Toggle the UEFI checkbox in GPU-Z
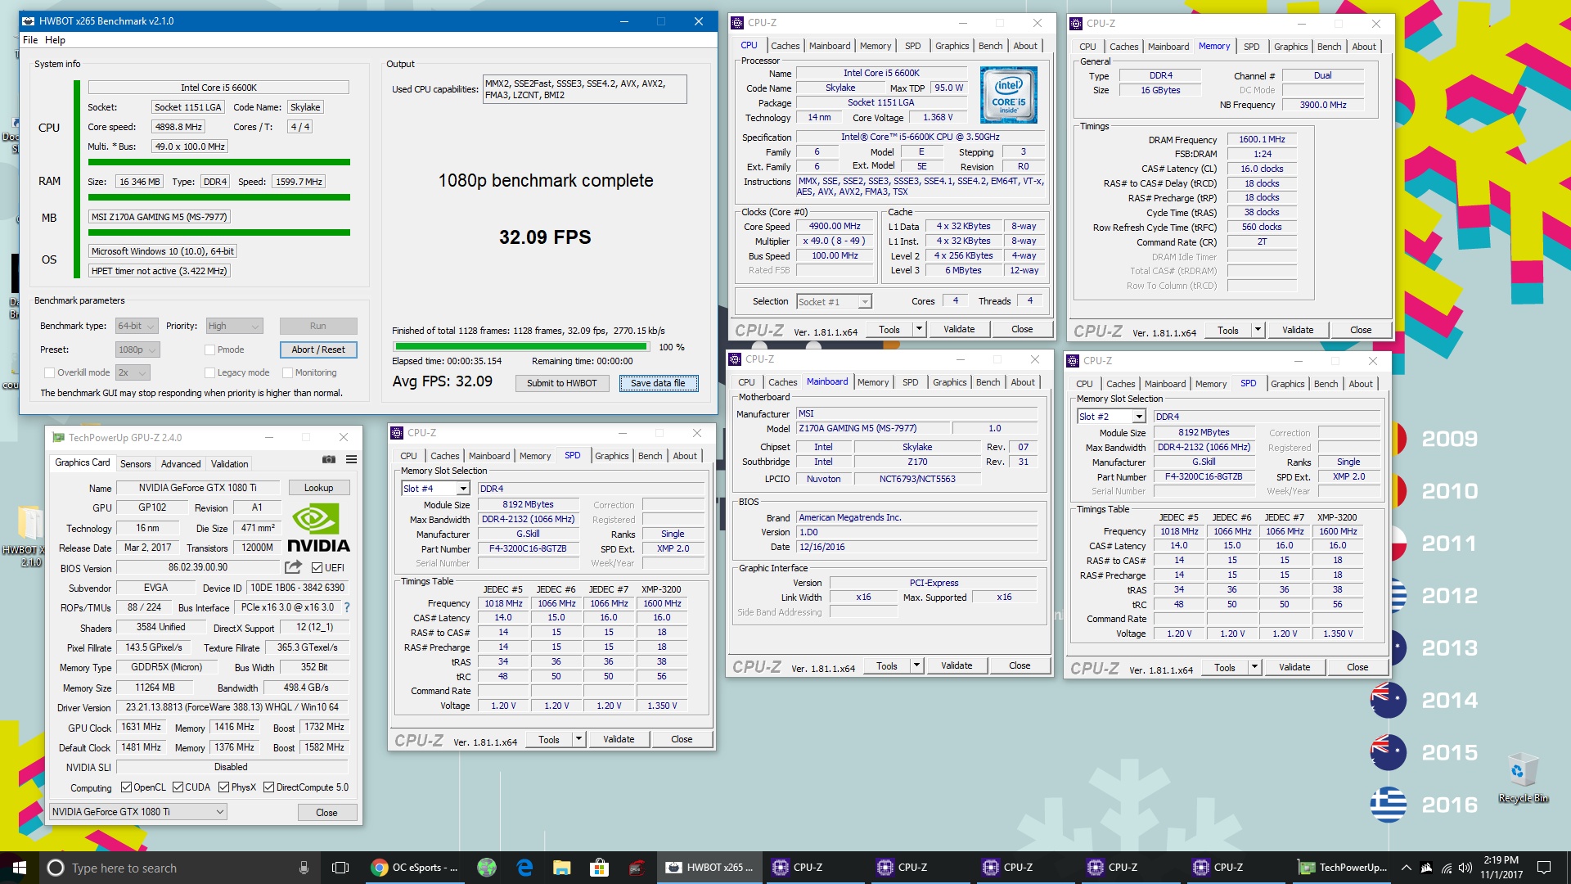This screenshot has width=1571, height=884. pyautogui.click(x=317, y=567)
